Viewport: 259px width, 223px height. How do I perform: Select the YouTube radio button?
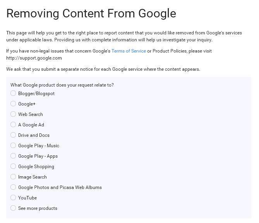point(13,197)
